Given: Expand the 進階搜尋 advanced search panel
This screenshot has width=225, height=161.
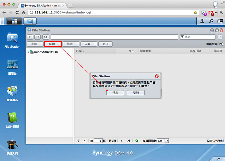Looking at the screenshot, I should (x=221, y=44).
